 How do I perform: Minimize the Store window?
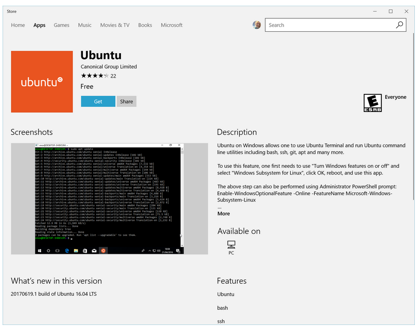point(375,11)
